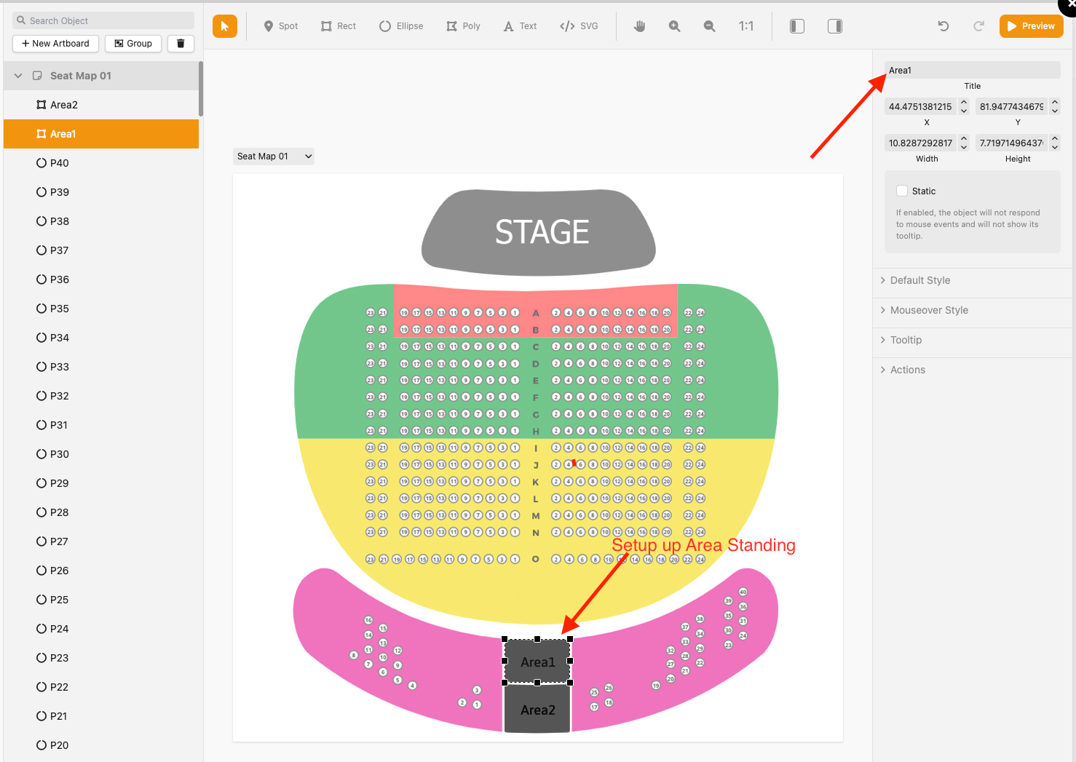Screen dimensions: 1076x762
Task: Toggle the left sidebar panel
Action: tap(797, 26)
